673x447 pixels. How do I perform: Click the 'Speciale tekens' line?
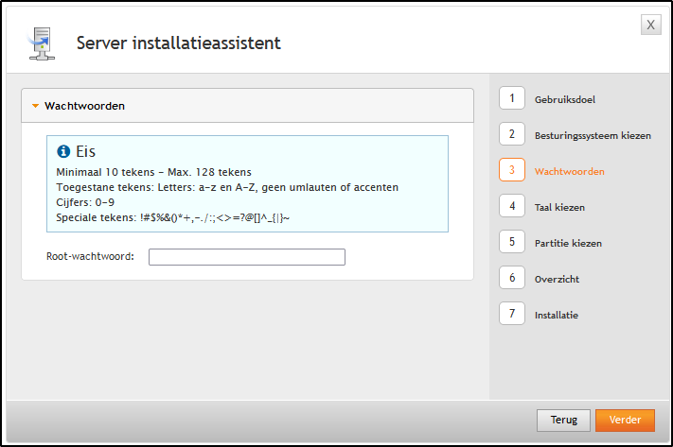172,217
